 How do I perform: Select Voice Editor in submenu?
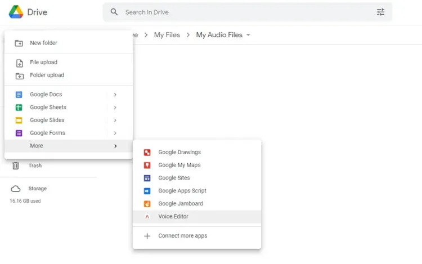pos(197,217)
